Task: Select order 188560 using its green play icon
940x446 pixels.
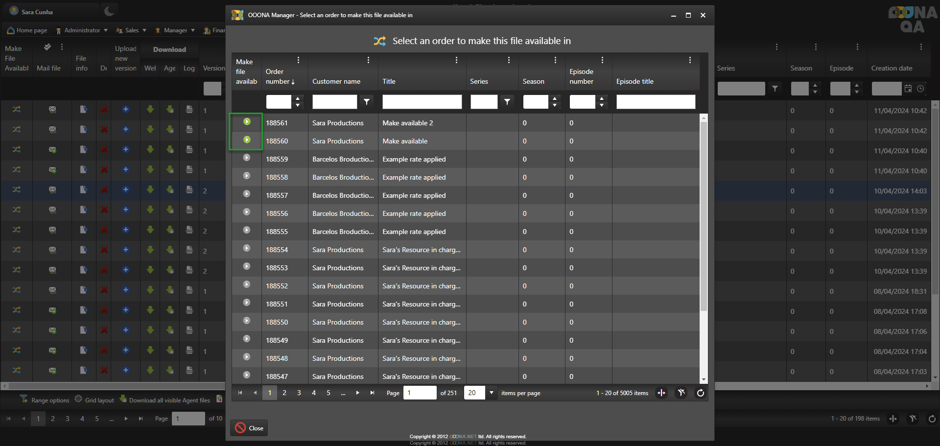Action: (x=247, y=140)
